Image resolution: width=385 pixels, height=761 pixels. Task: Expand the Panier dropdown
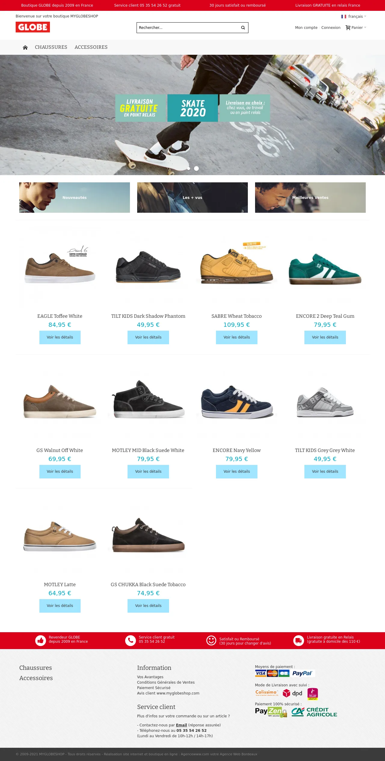[x=356, y=28]
